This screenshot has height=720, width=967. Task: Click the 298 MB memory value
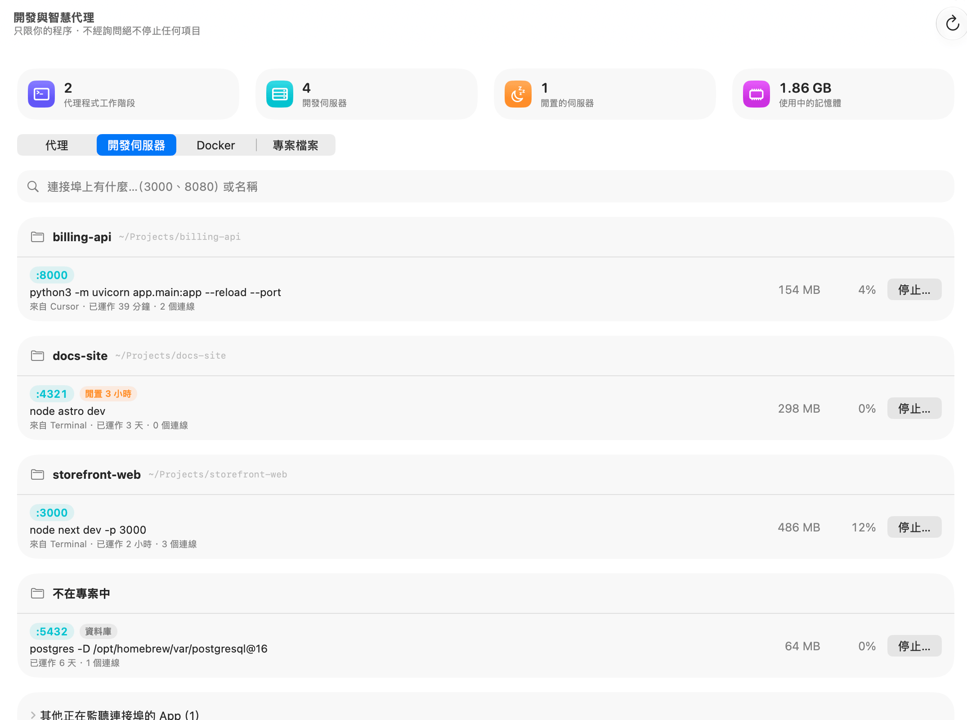coord(799,408)
